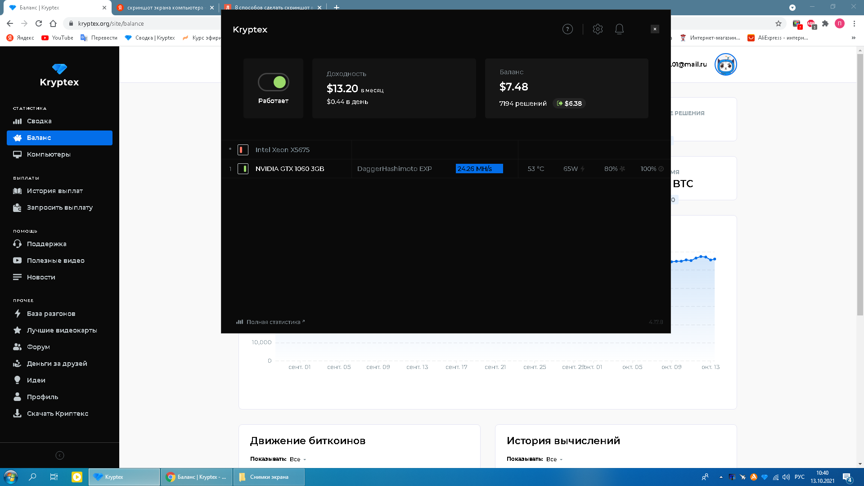
Task: Open Полная статистика link
Action: tap(270, 322)
